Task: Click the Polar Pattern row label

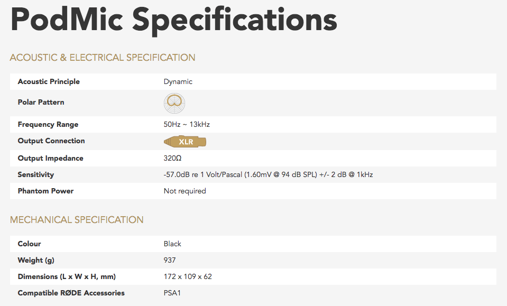Action: point(41,102)
